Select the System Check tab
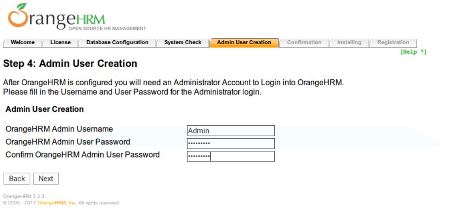This screenshot has width=468, height=224. point(183,43)
